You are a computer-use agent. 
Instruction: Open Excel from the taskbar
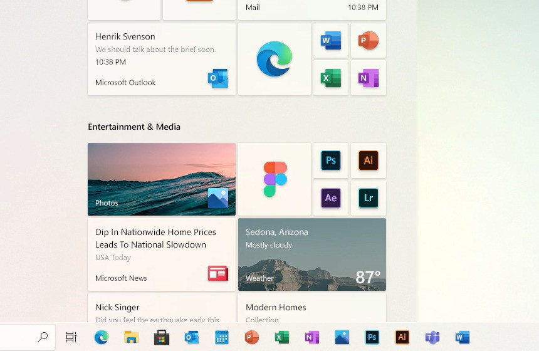click(x=282, y=337)
